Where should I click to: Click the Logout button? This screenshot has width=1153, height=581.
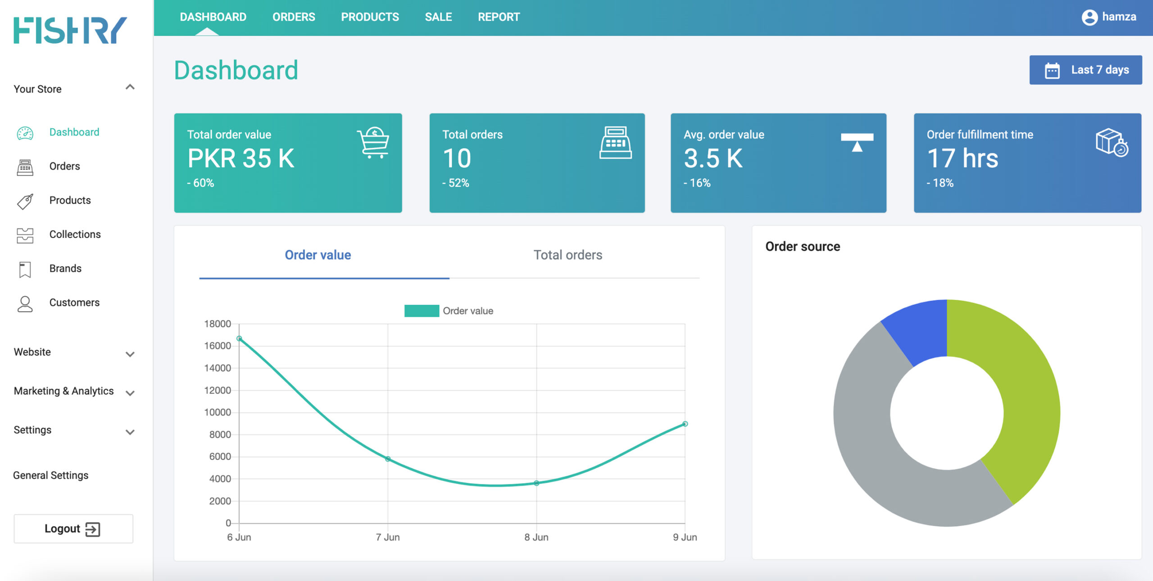coord(73,528)
